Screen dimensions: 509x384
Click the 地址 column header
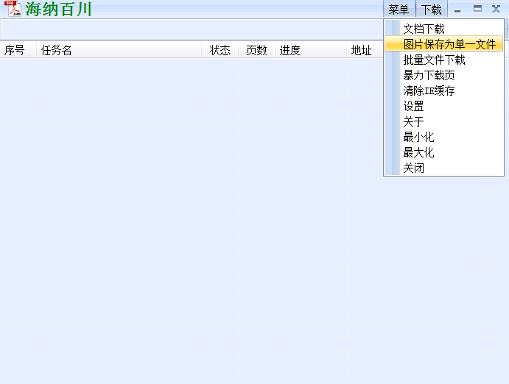(x=361, y=50)
